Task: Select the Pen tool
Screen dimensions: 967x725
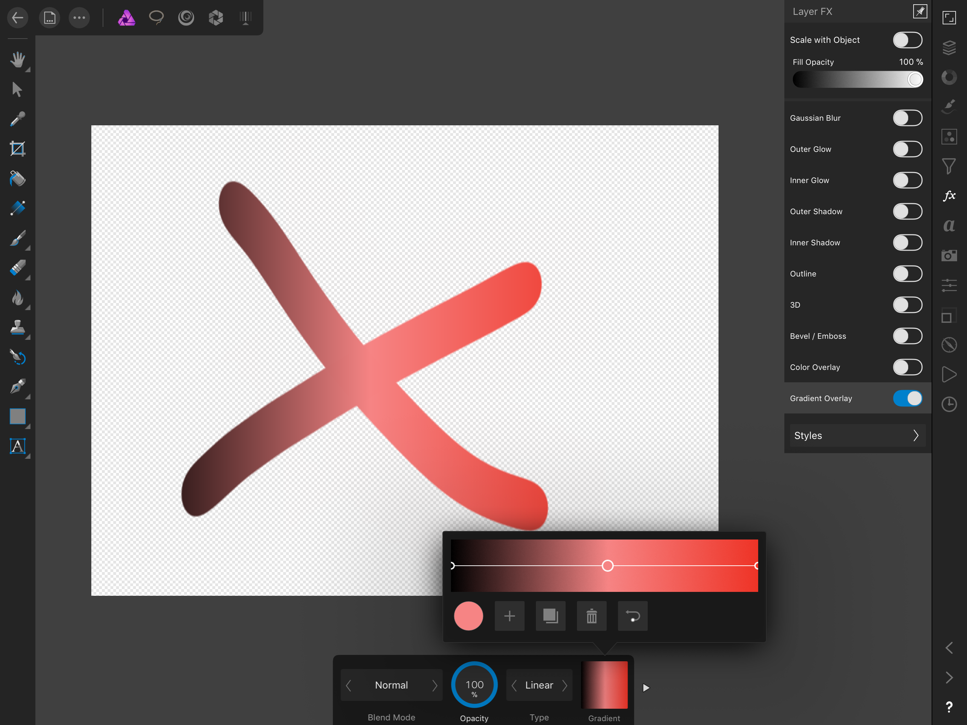Action: 17,387
